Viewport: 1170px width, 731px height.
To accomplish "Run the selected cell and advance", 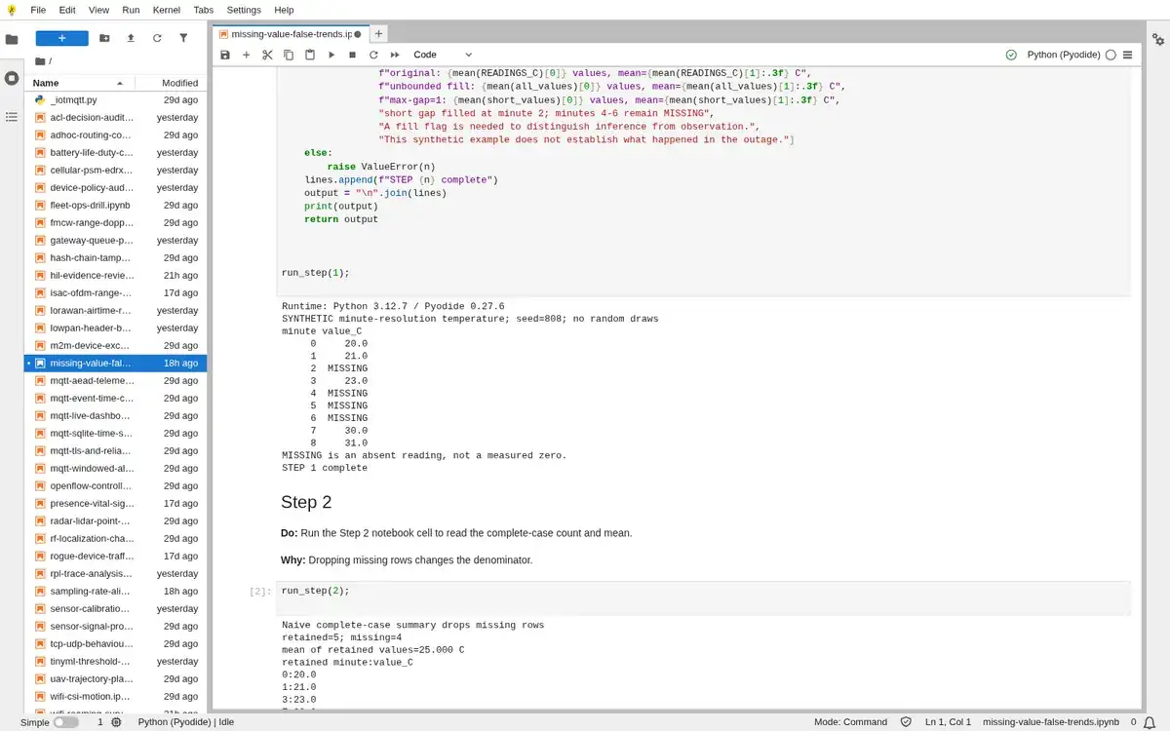I will click(331, 55).
